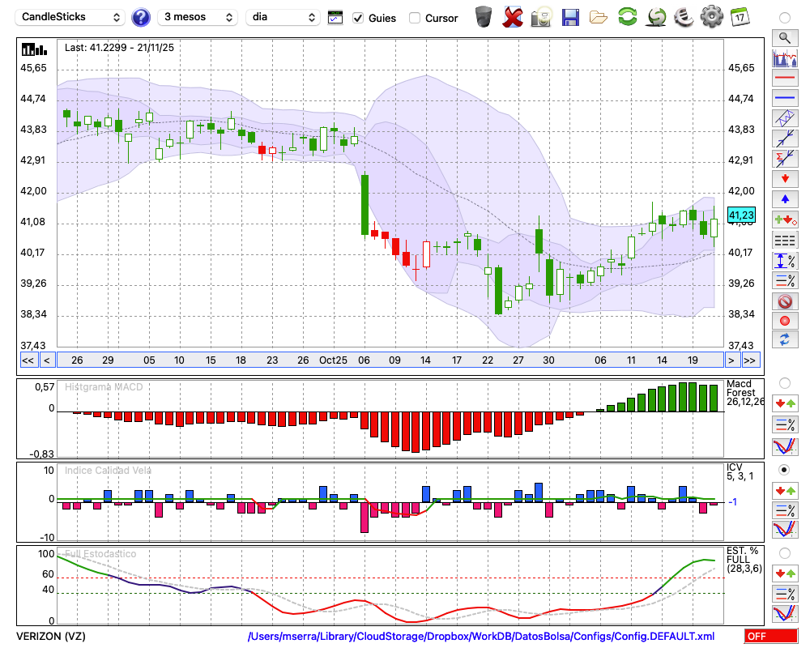Select the red horizontal line tool
Viewport: 810px width, 648px height.
(x=784, y=79)
